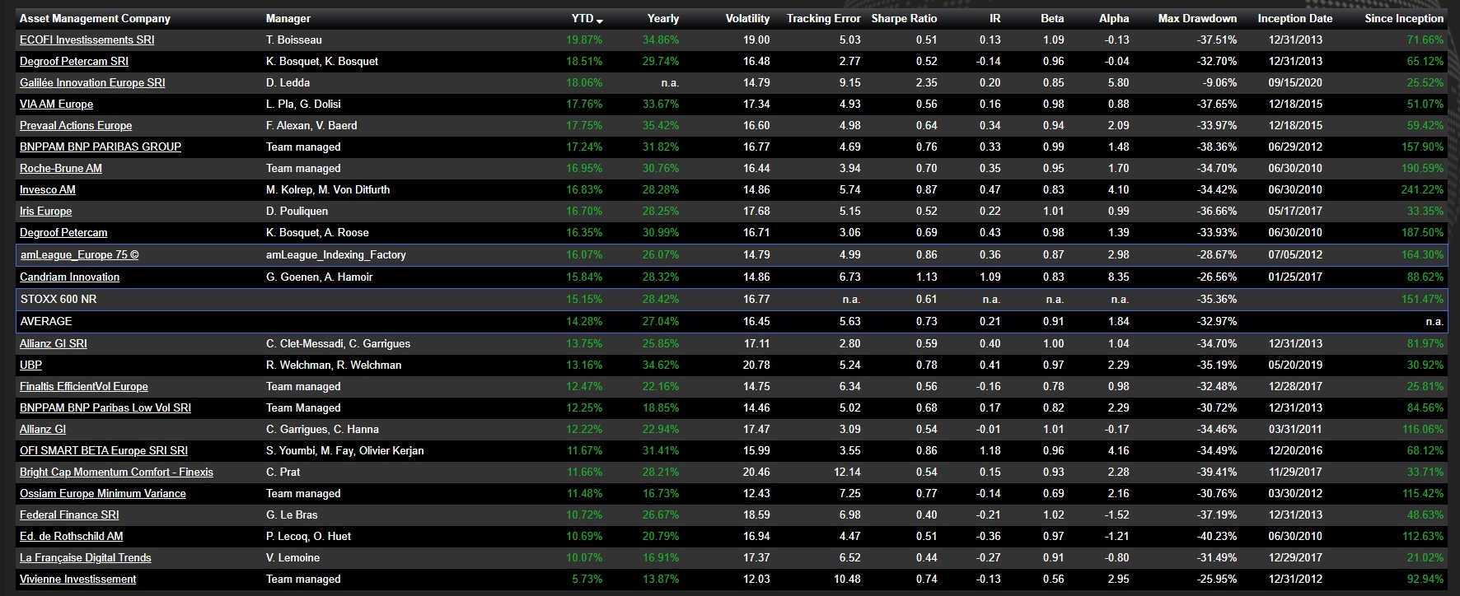The height and width of the screenshot is (596, 1460).
Task: Open Bright Cap Momentum Comfort - Finexis link
Action: tap(116, 472)
